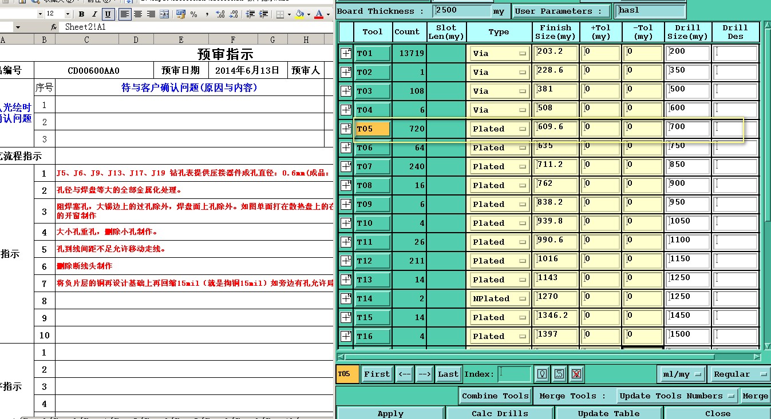
Task: Open the fill color dropdown arrow
Action: pyautogui.click(x=309, y=14)
